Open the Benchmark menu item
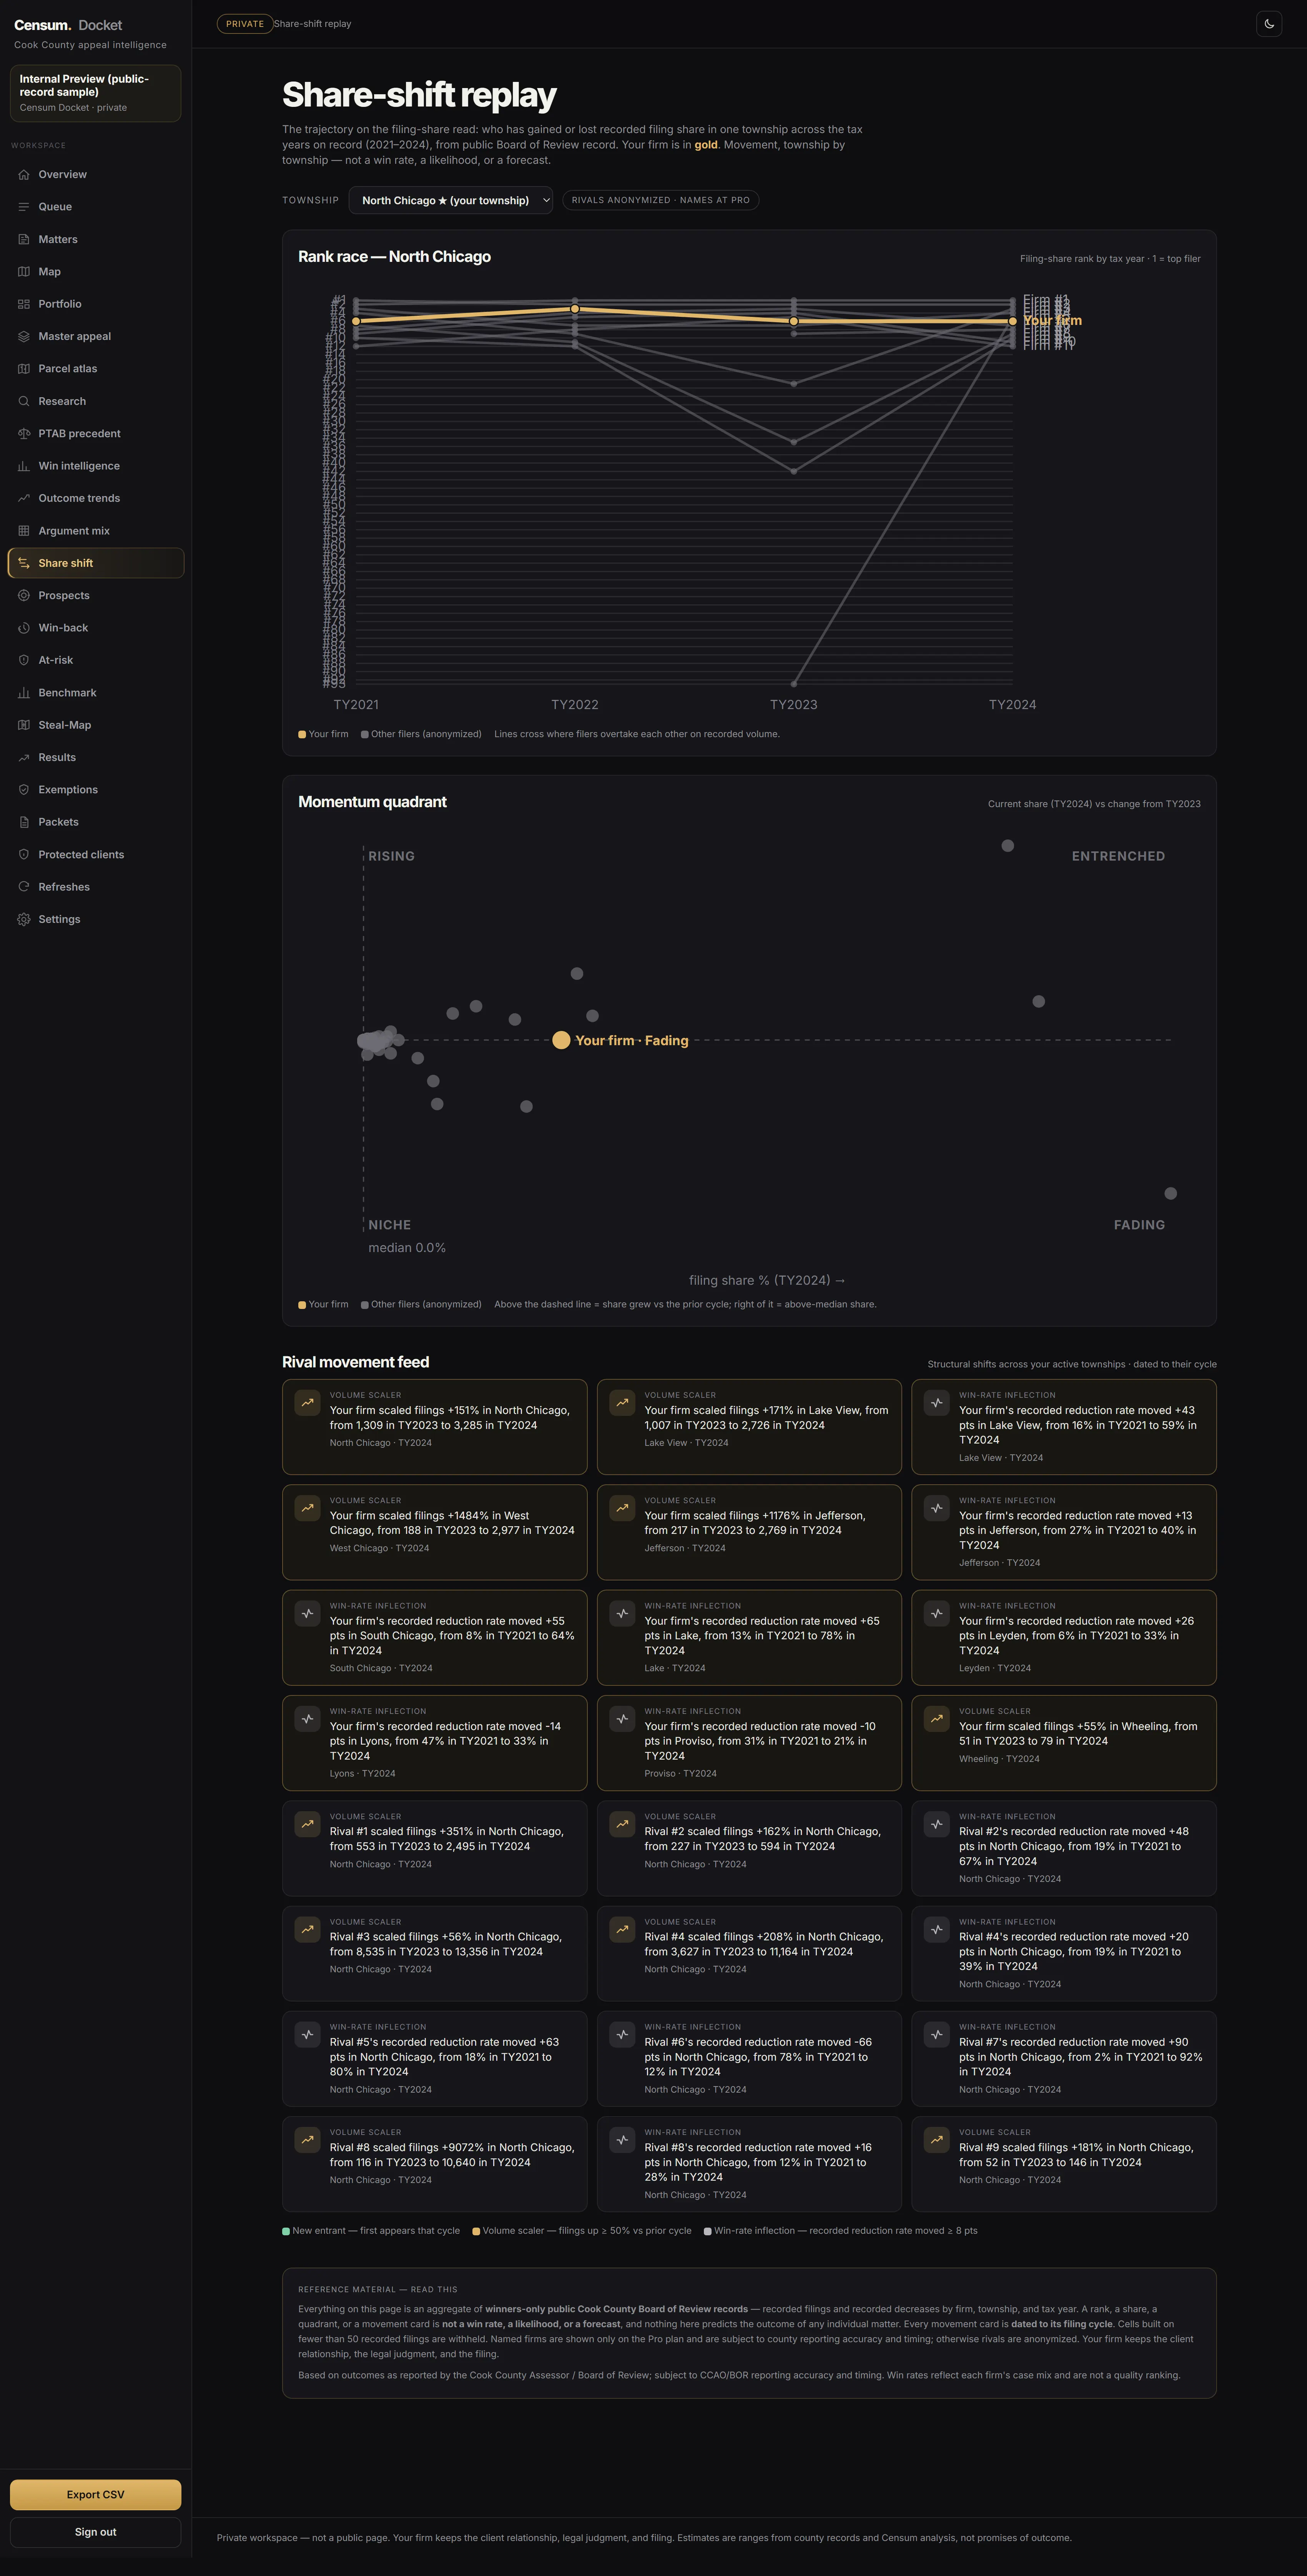The image size is (1307, 2576). coord(96,693)
